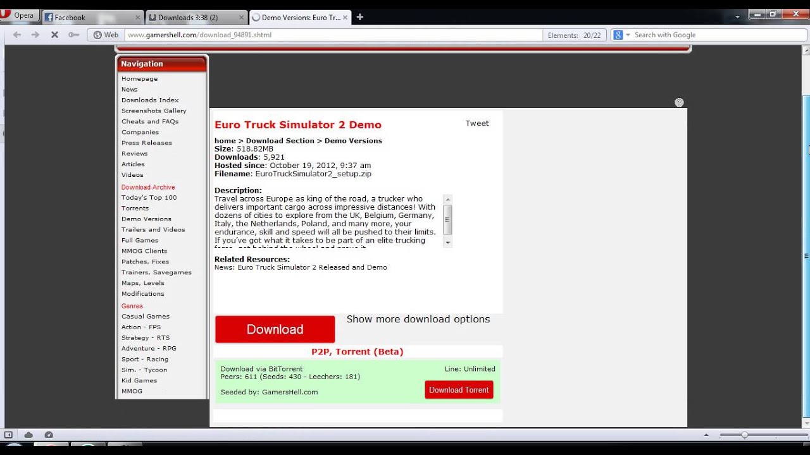Click description box scroll up arrow
Image resolution: width=810 pixels, height=455 pixels.
coord(448,199)
